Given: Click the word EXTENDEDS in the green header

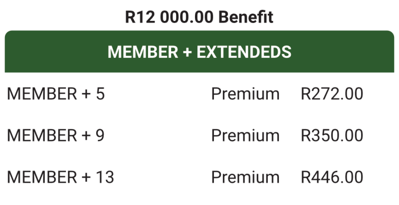Looking at the screenshot, I should tap(244, 52).
